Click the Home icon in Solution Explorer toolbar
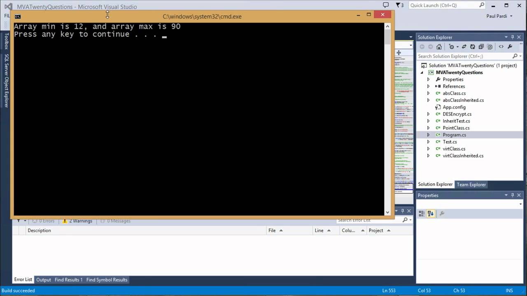This screenshot has height=296, width=527. pos(439,47)
